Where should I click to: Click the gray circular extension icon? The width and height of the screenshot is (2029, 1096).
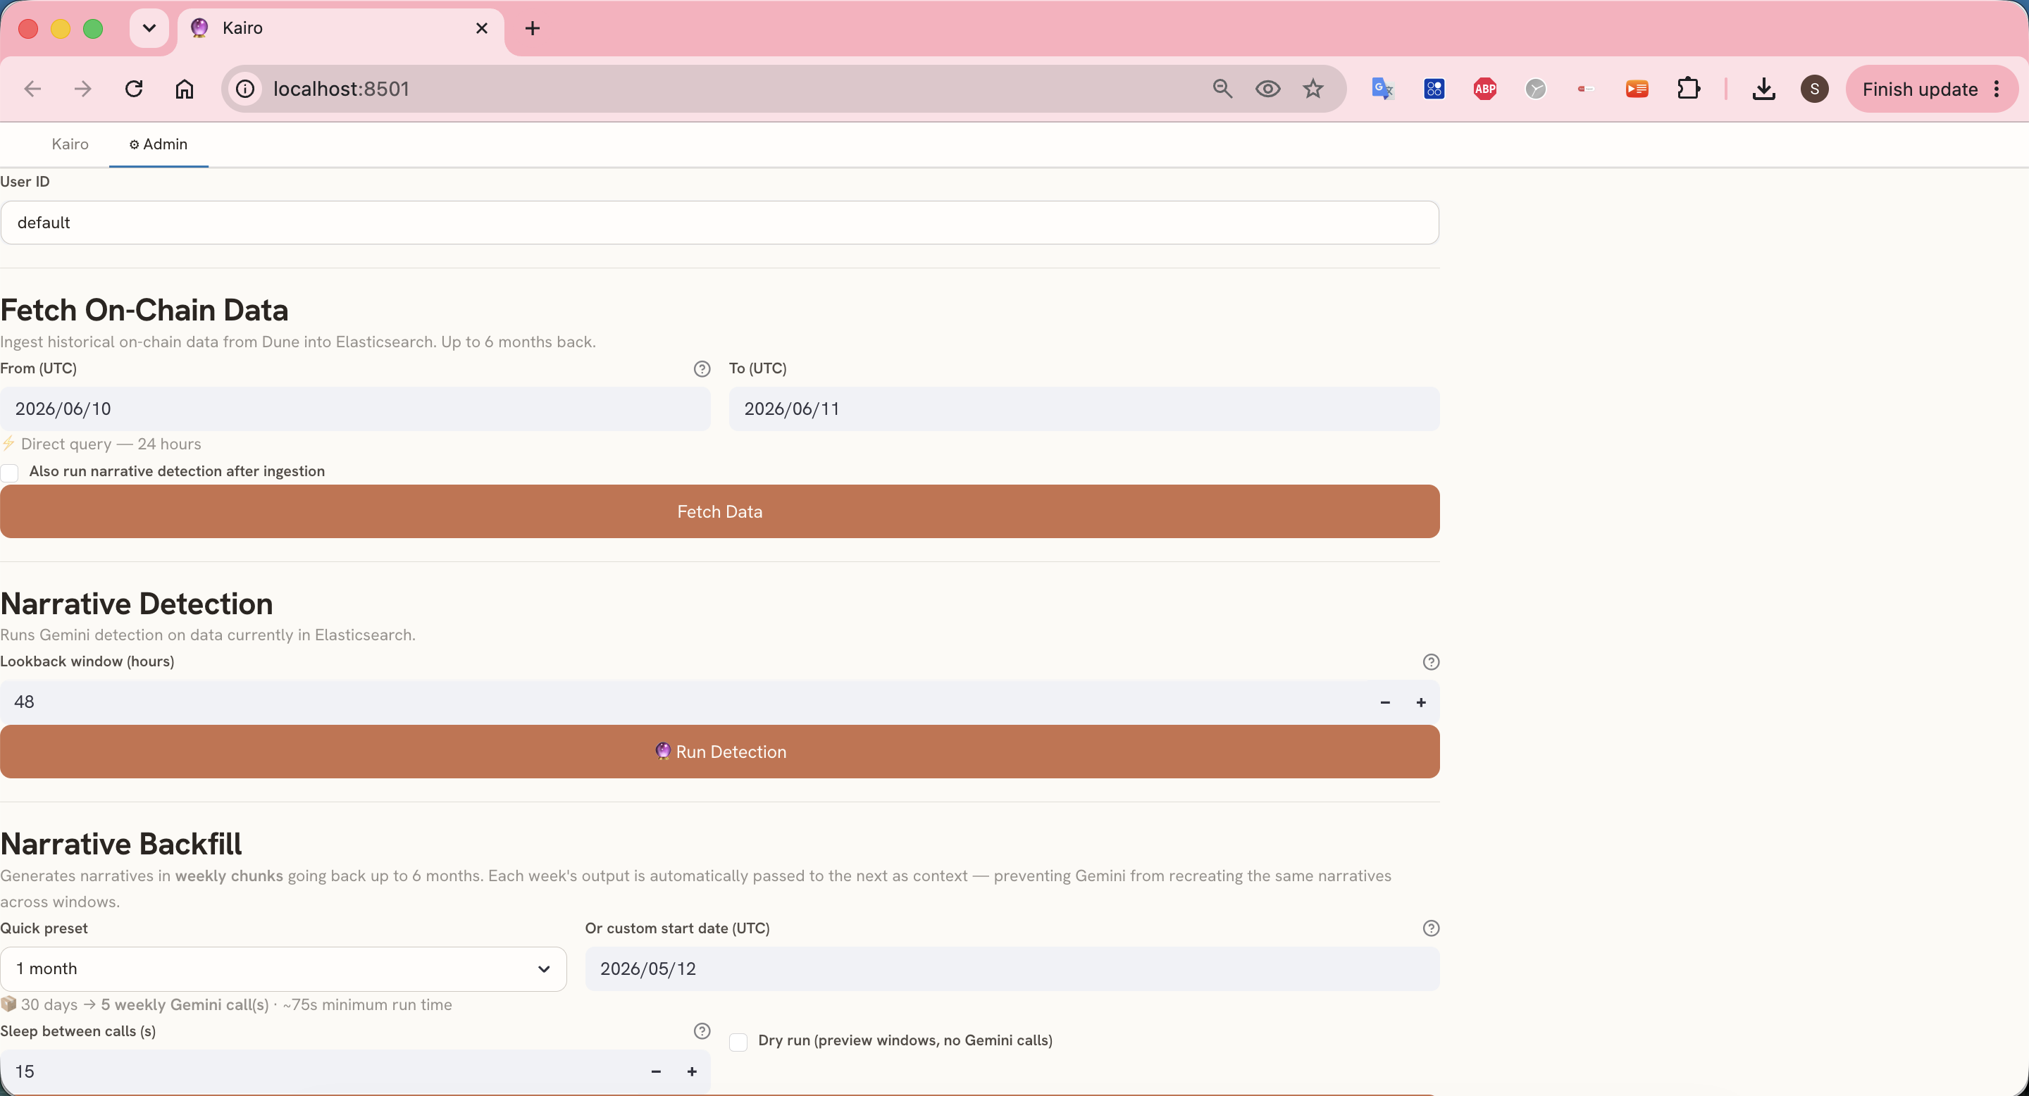[x=1536, y=89]
